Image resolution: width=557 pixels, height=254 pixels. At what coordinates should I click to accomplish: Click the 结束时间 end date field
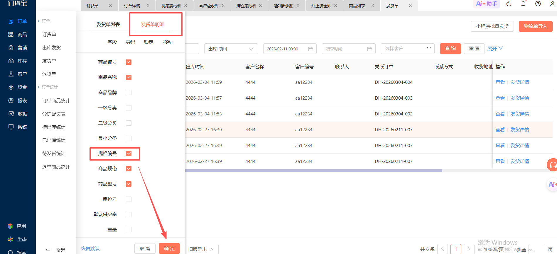click(349, 49)
